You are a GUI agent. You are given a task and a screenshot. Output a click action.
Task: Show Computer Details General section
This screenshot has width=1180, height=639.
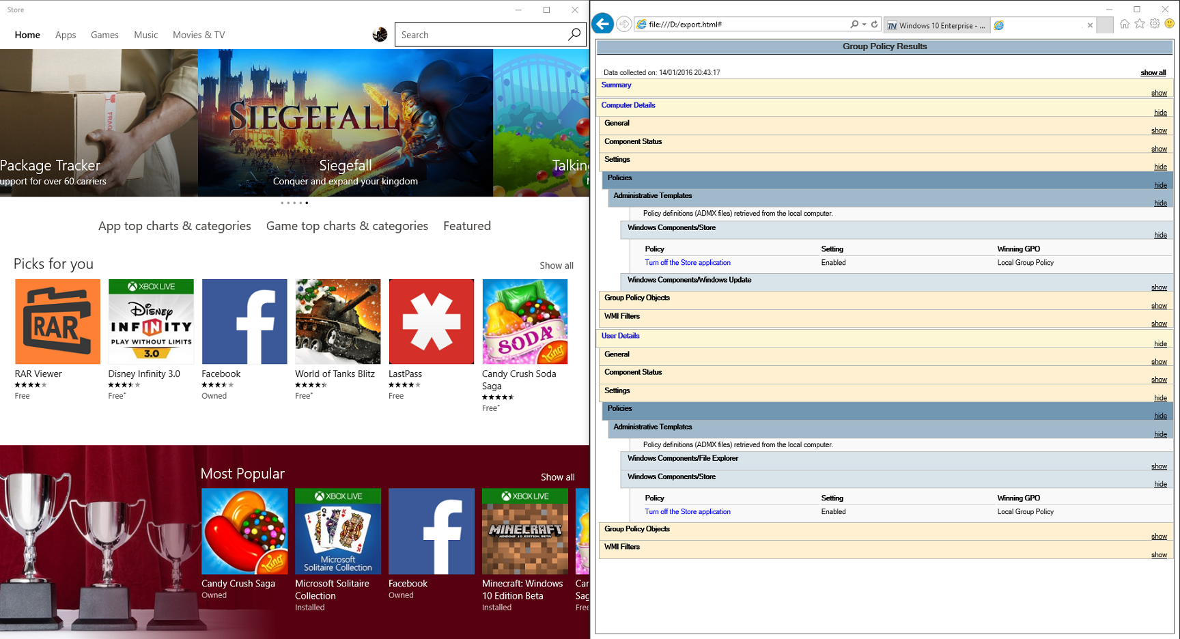[1159, 130]
